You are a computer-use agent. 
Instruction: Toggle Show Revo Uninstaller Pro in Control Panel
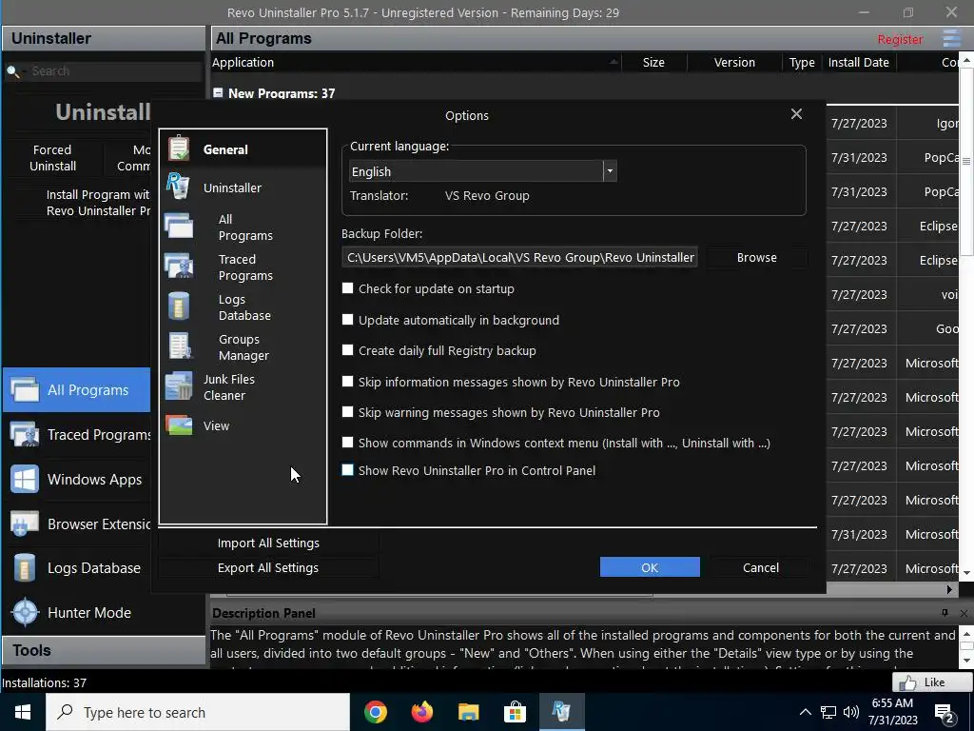[348, 470]
